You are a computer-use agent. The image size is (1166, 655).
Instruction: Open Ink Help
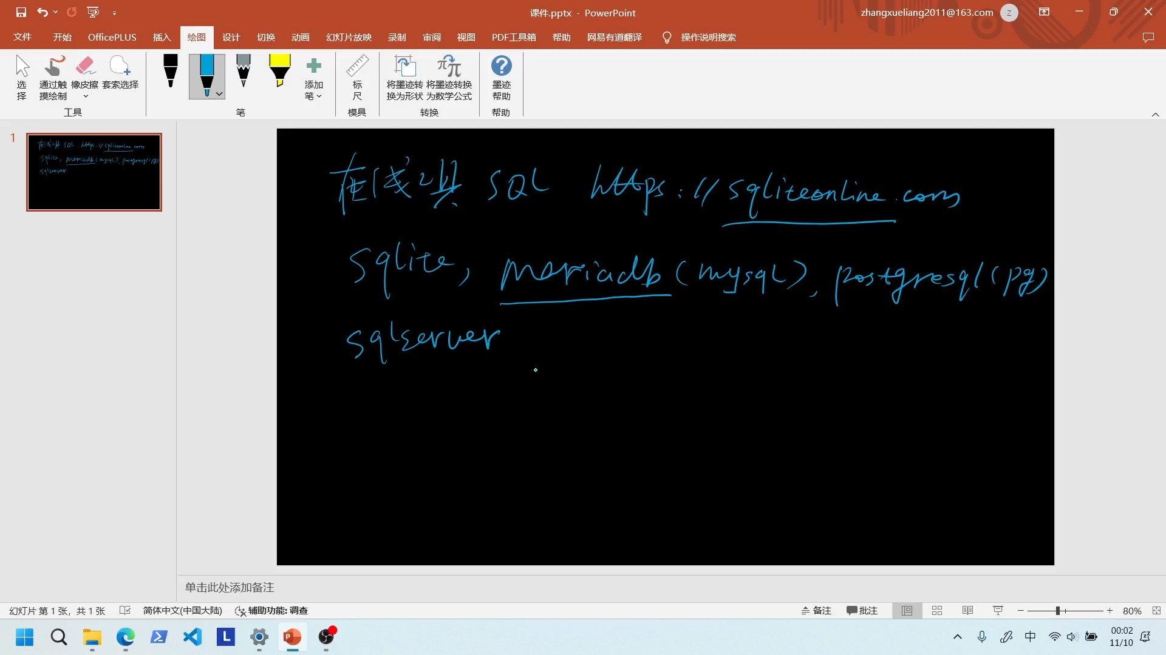pyautogui.click(x=501, y=78)
